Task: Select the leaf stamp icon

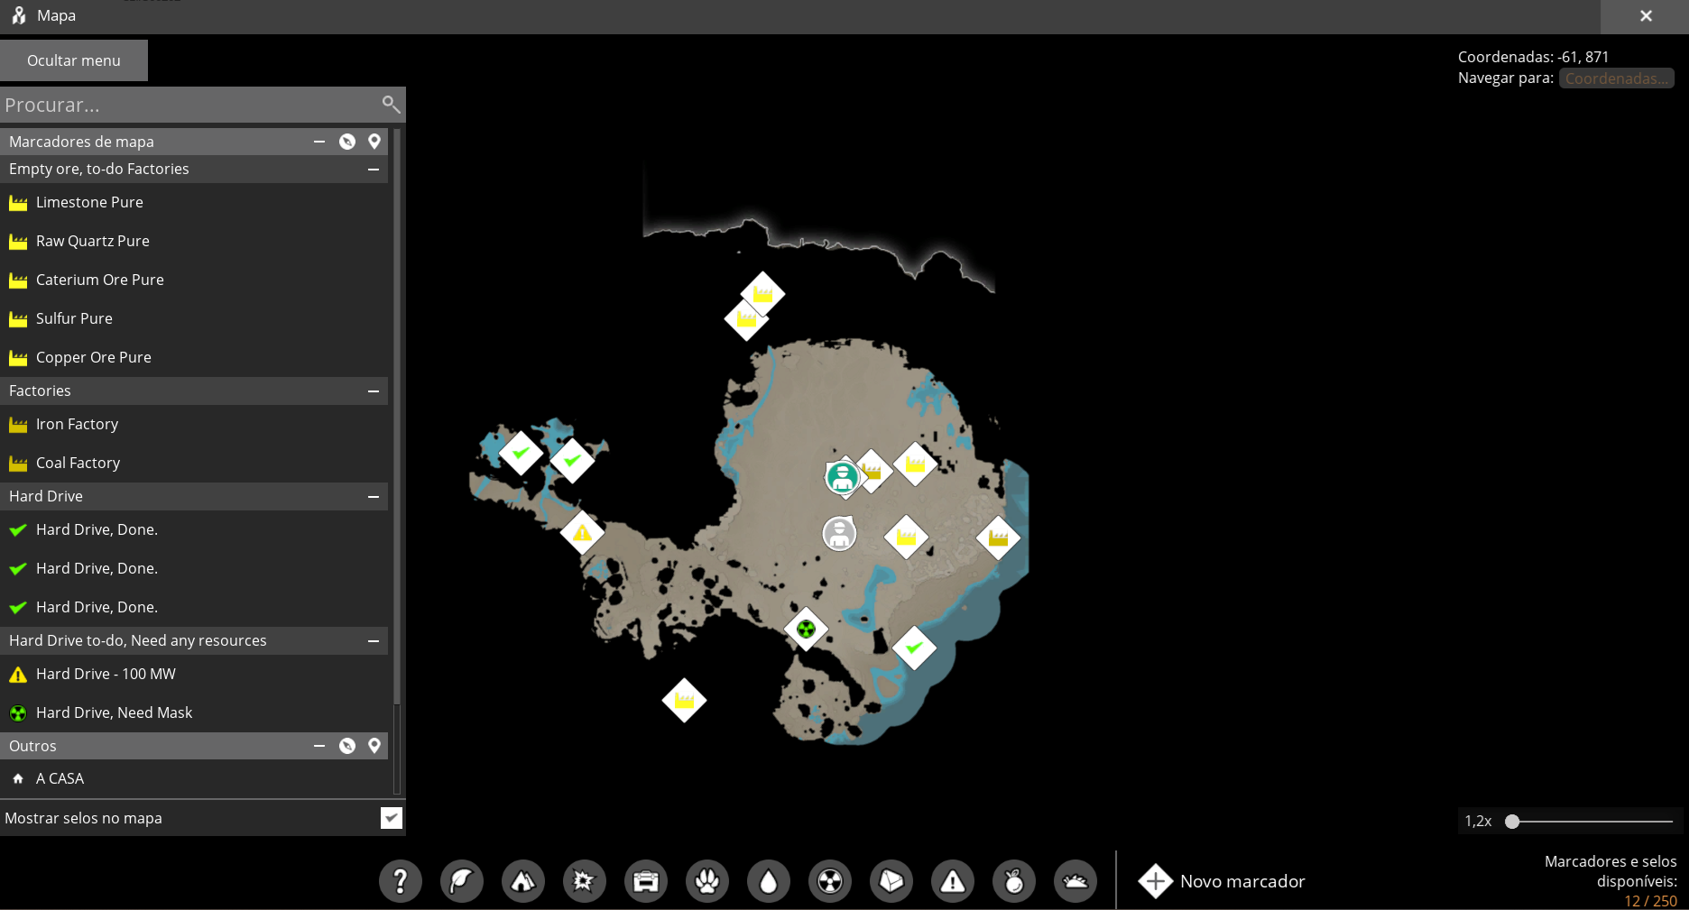Action: [x=462, y=881]
